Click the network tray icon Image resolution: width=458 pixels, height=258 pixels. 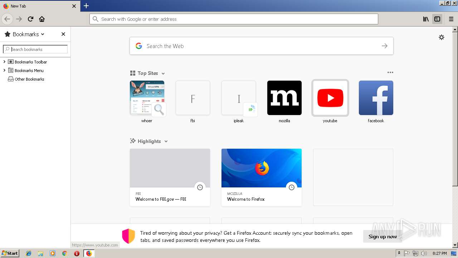point(415,253)
